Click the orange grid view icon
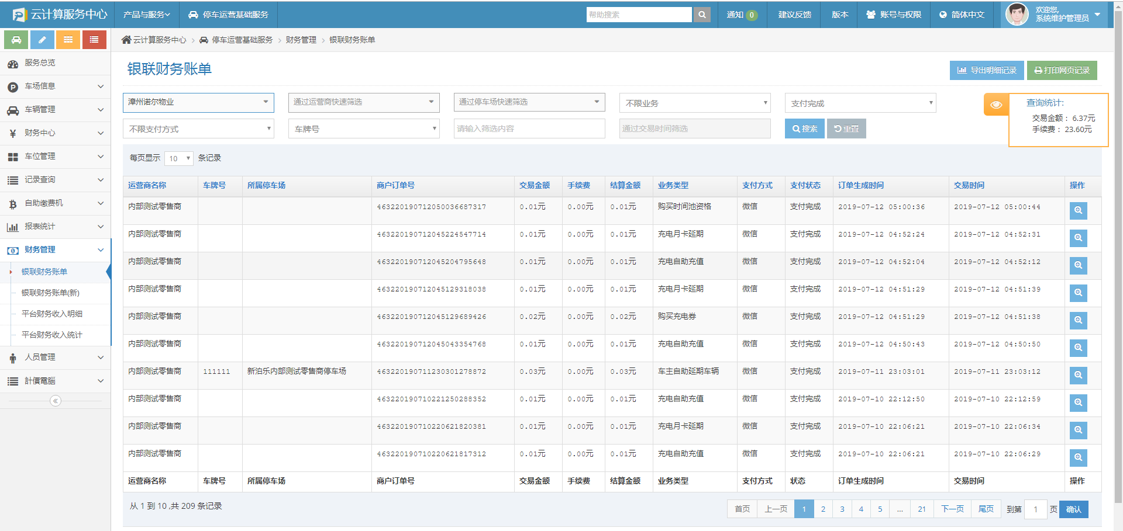 (x=68, y=39)
